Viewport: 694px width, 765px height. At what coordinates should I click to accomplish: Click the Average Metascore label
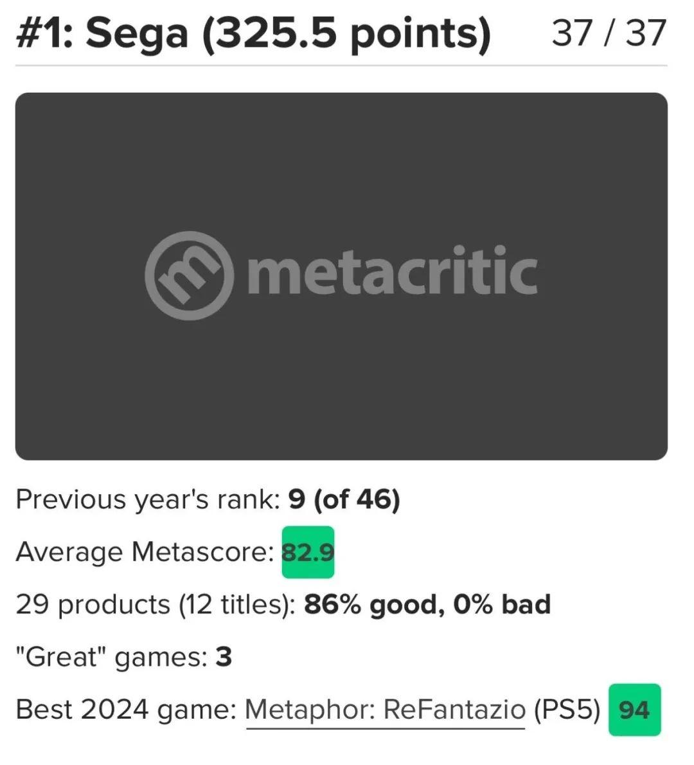tap(145, 552)
